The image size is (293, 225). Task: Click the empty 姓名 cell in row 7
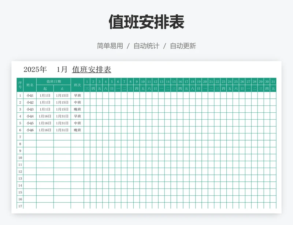(x=30, y=137)
